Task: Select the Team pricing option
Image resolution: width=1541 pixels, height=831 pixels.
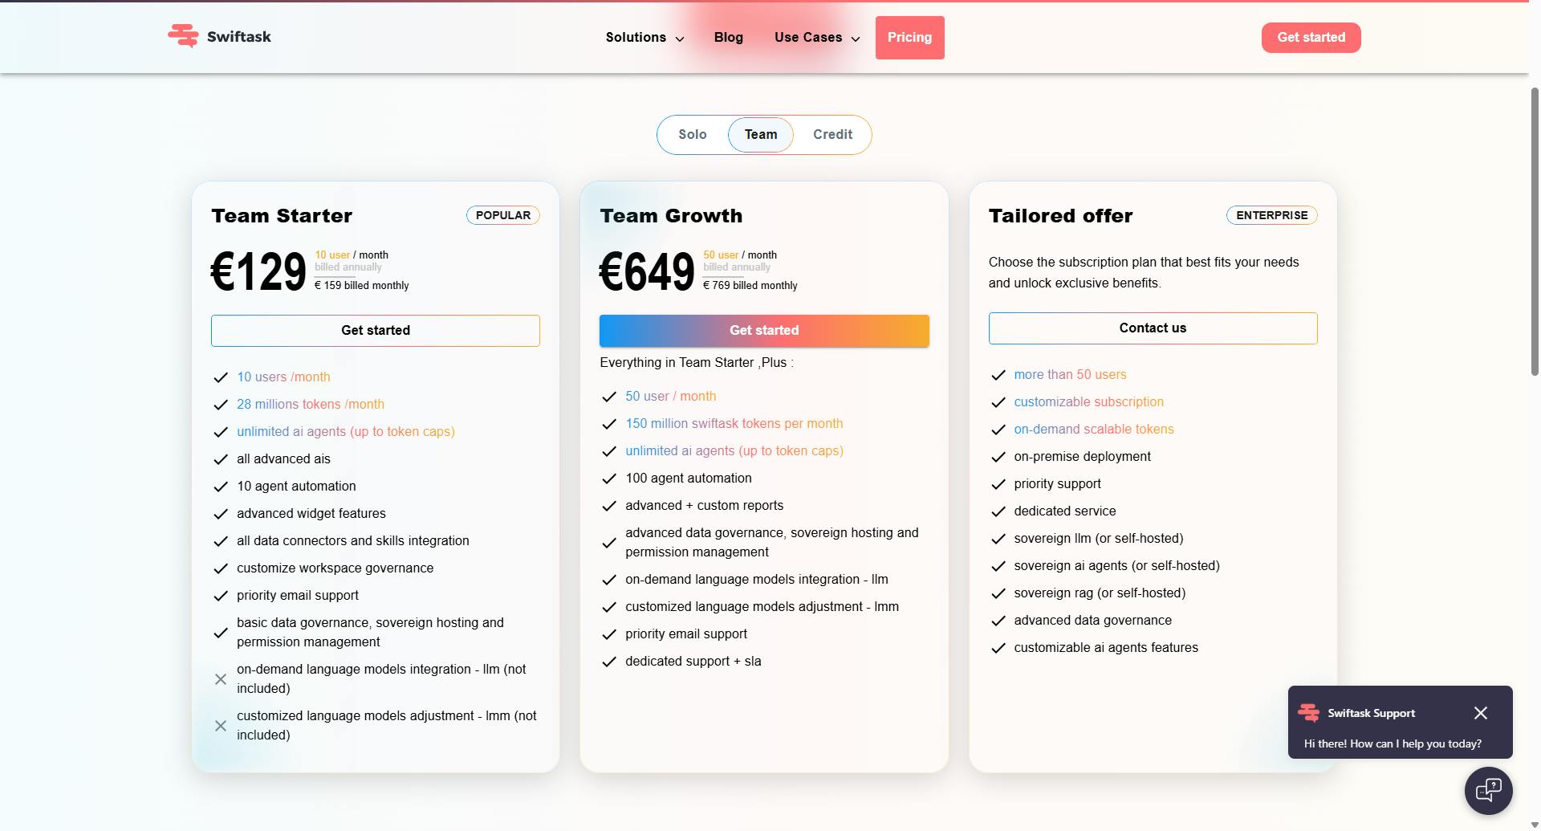Action: (x=760, y=134)
